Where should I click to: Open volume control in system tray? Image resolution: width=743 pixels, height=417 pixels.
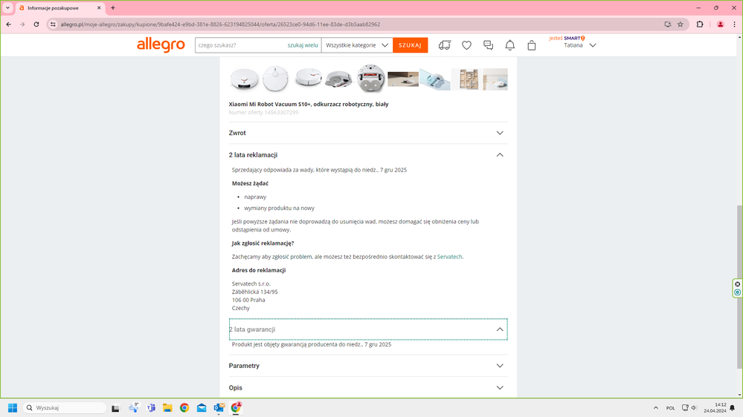point(694,407)
